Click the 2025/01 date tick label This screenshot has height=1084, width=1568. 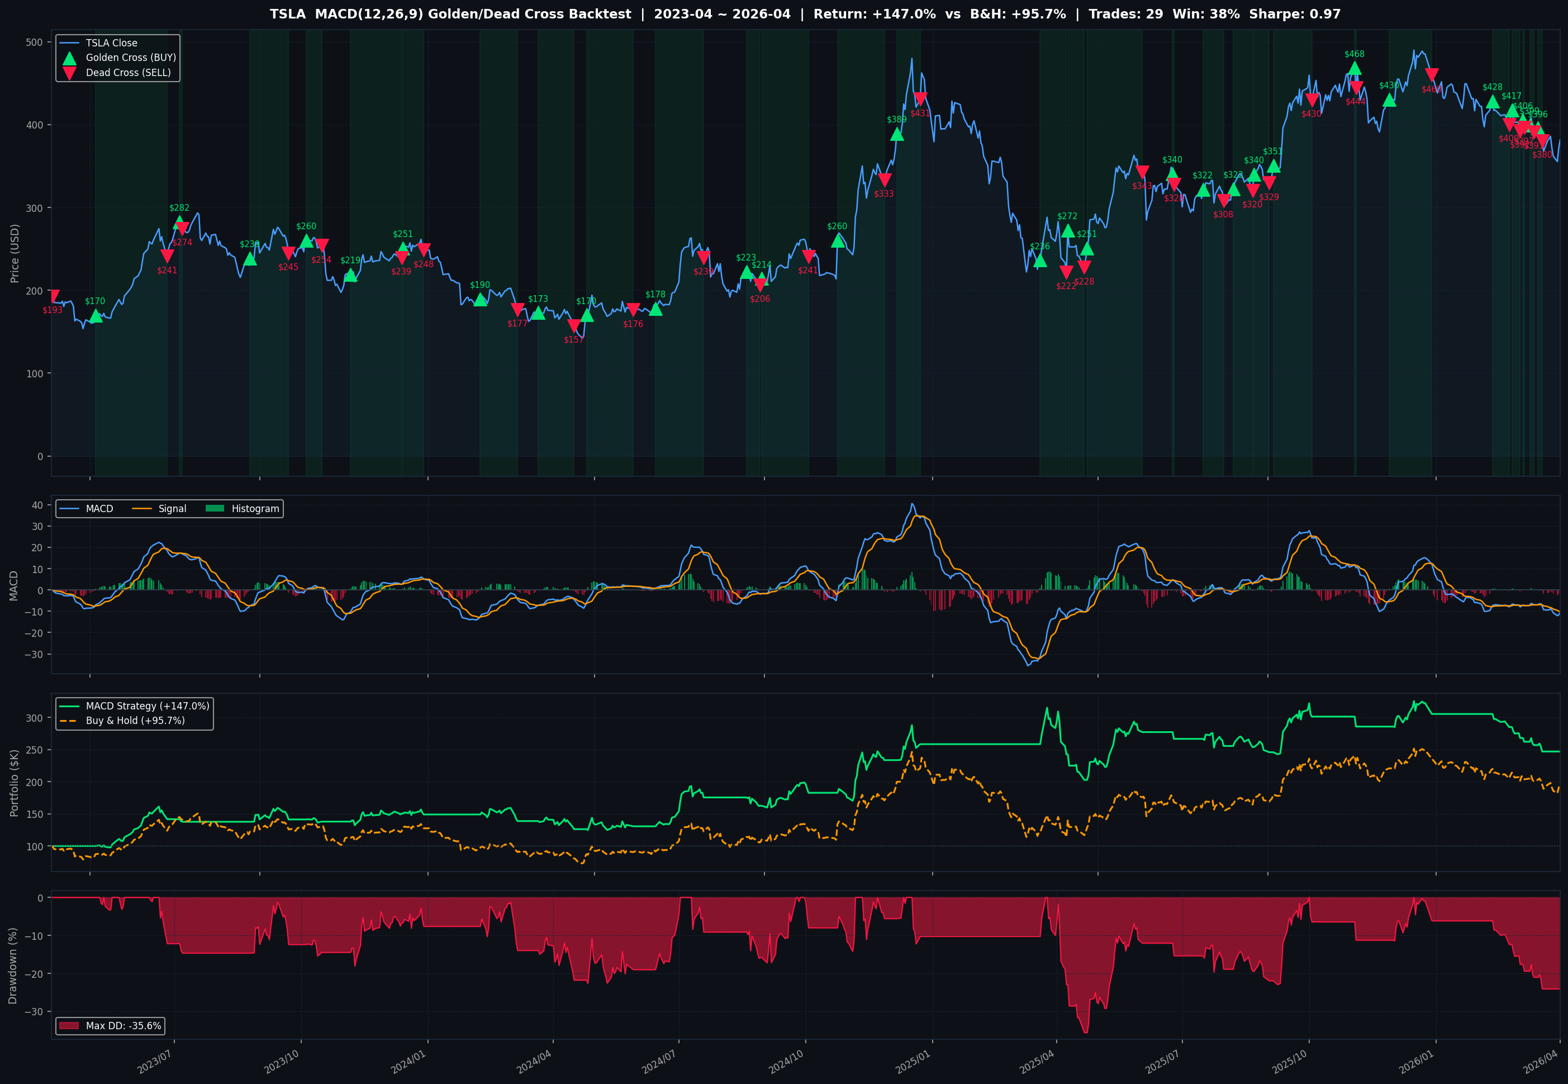click(x=913, y=1062)
